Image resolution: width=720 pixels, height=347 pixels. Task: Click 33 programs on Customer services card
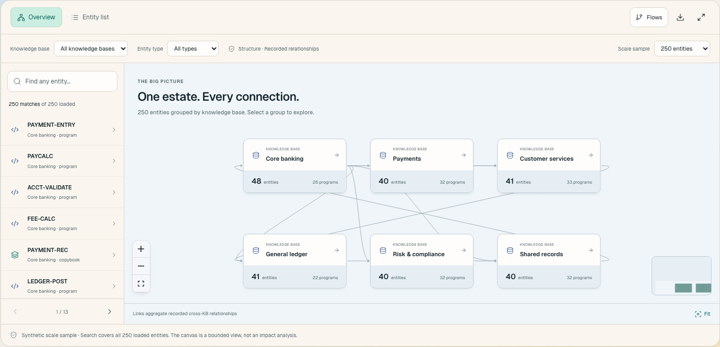coord(579,182)
